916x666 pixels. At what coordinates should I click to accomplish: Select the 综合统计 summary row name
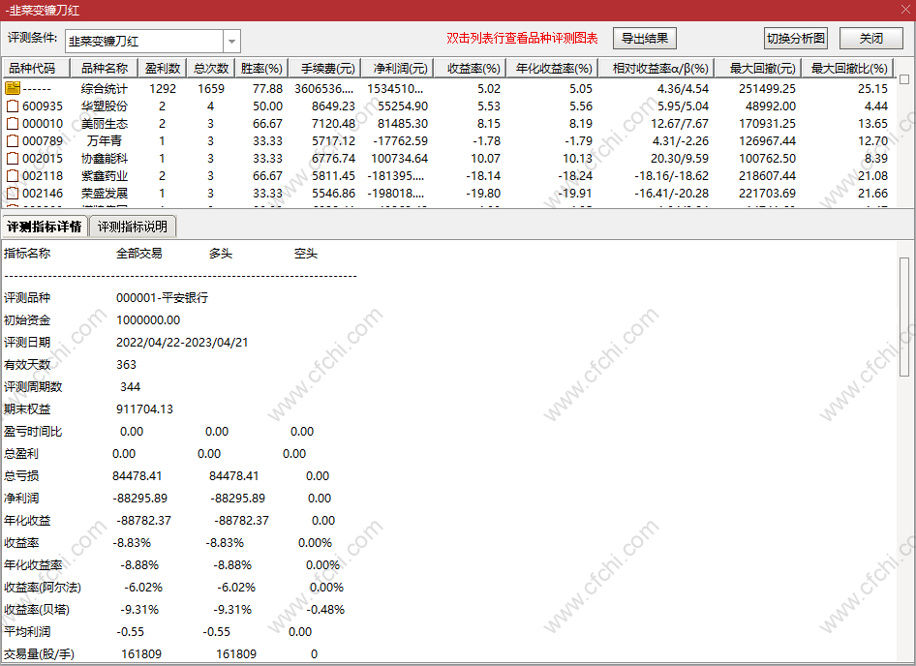point(104,89)
